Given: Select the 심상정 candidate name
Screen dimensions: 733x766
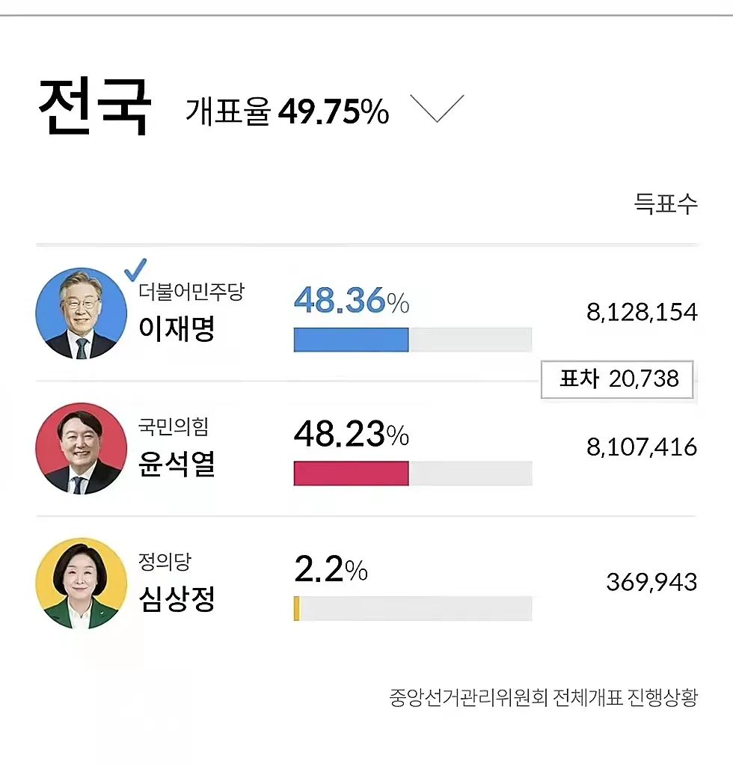Looking at the screenshot, I should pos(177,598).
